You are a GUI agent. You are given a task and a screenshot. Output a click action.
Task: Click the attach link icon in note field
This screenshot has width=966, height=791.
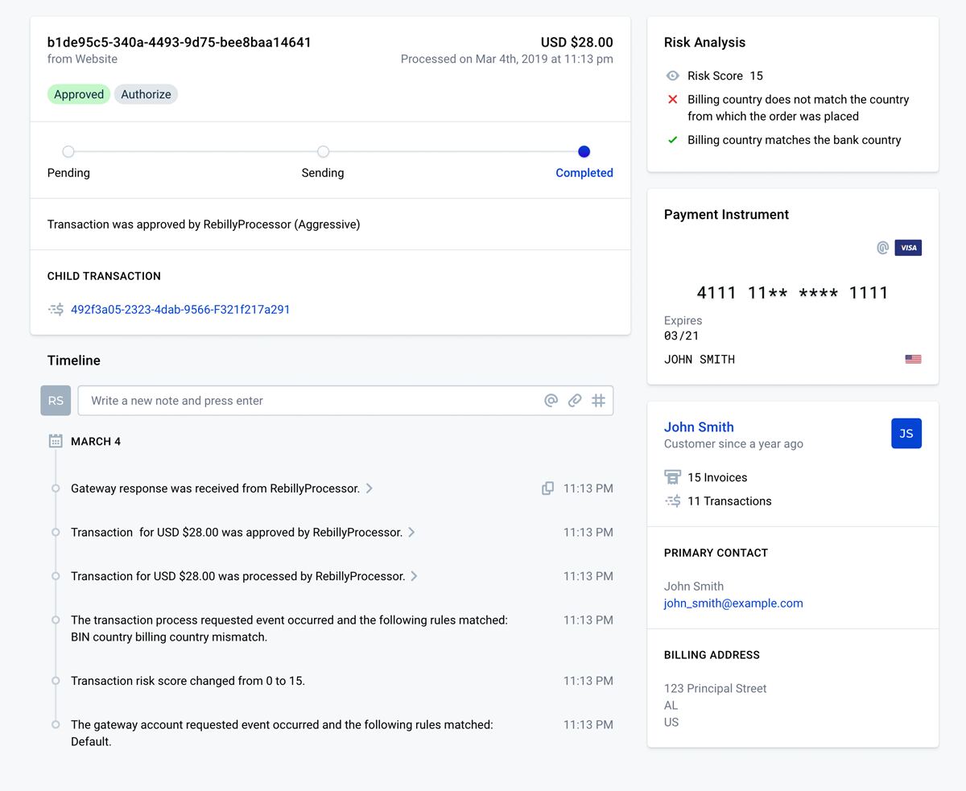575,401
